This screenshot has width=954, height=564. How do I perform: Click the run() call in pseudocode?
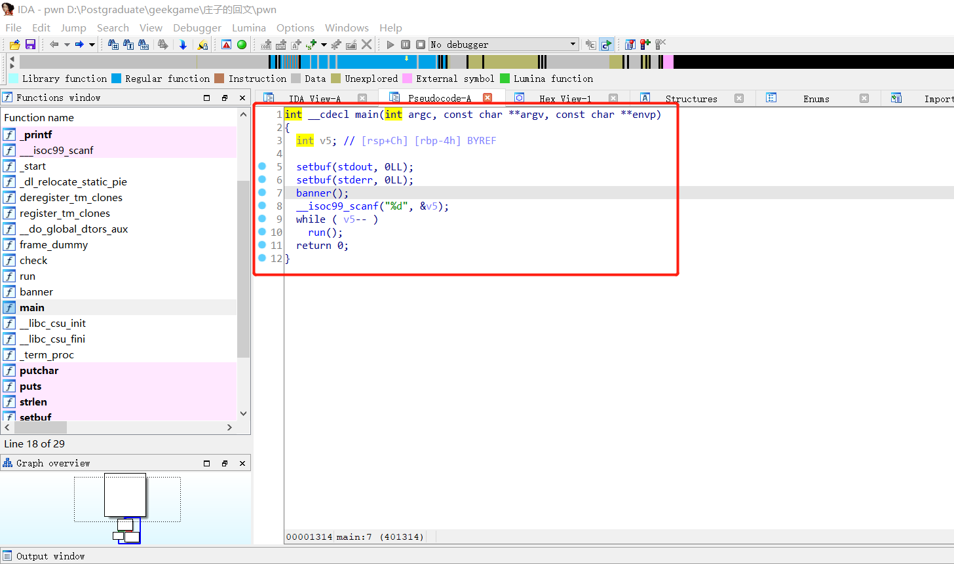click(x=325, y=232)
